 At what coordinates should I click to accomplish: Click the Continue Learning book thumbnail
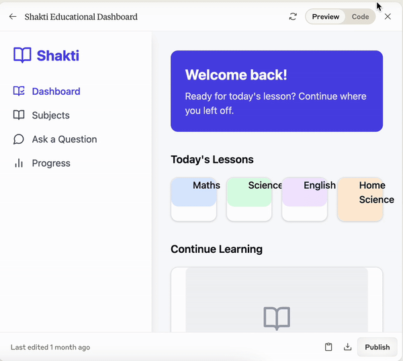(x=277, y=300)
